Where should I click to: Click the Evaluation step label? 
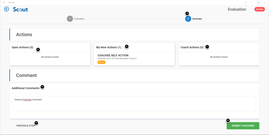pos(79,19)
